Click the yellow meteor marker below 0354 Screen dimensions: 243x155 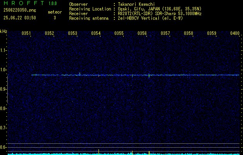(x=99, y=152)
